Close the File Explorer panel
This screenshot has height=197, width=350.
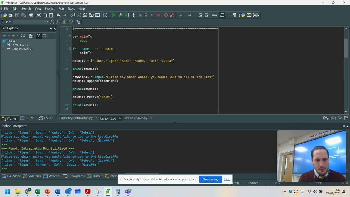(x=54, y=28)
